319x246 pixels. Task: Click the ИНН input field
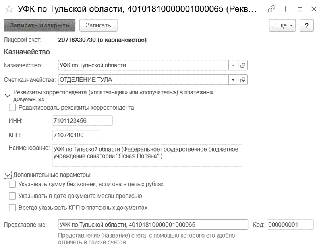click(x=82, y=121)
